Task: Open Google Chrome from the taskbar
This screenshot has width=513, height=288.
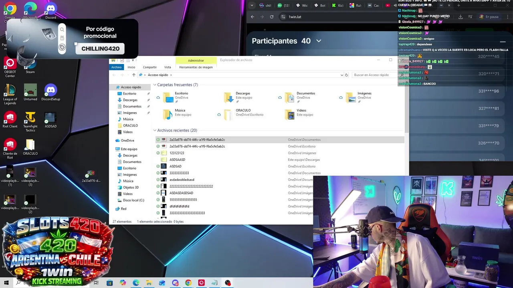Action: click(x=188, y=283)
